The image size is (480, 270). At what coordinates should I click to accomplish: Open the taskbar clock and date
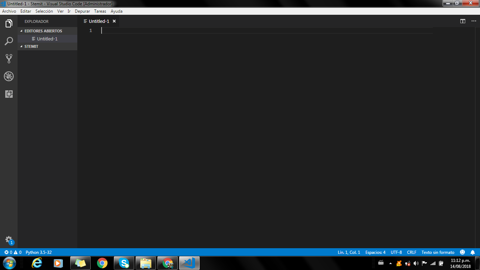[460, 263]
